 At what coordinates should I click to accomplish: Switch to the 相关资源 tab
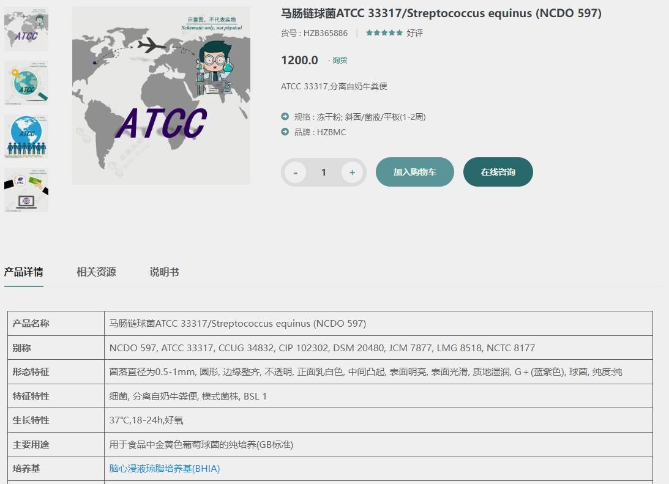click(96, 272)
